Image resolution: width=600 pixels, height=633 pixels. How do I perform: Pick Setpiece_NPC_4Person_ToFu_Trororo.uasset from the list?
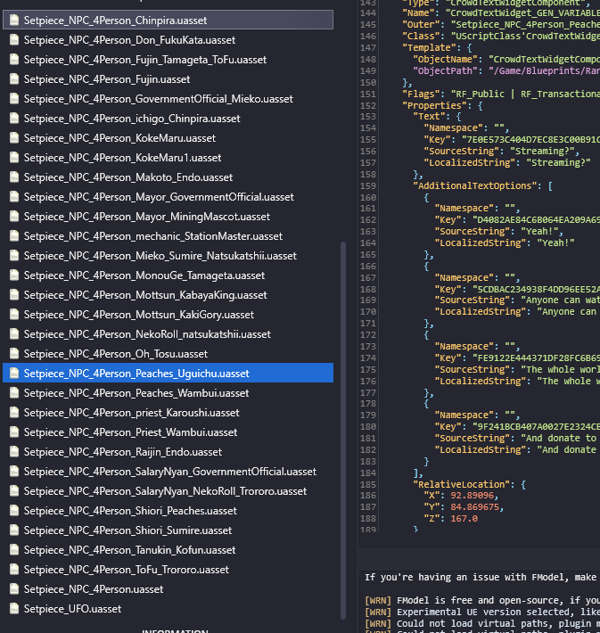(x=126, y=570)
